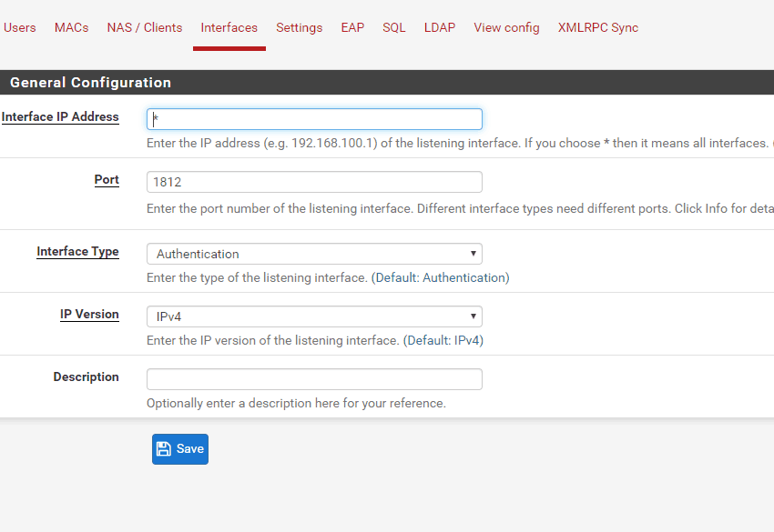Navigate to the LDAP tab

pos(440,27)
